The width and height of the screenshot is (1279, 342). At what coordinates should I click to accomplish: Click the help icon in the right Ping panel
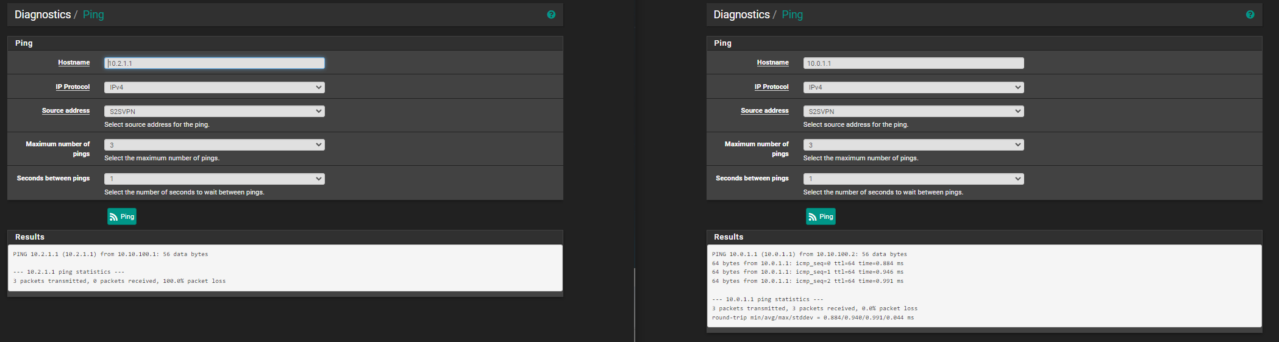coord(1250,15)
